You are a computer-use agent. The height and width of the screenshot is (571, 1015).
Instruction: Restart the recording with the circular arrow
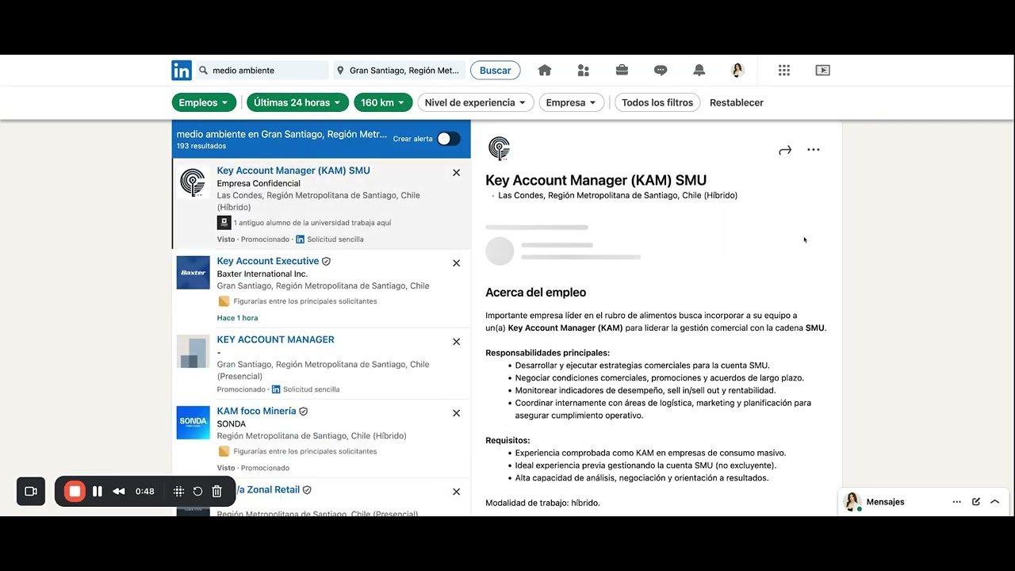click(x=198, y=492)
